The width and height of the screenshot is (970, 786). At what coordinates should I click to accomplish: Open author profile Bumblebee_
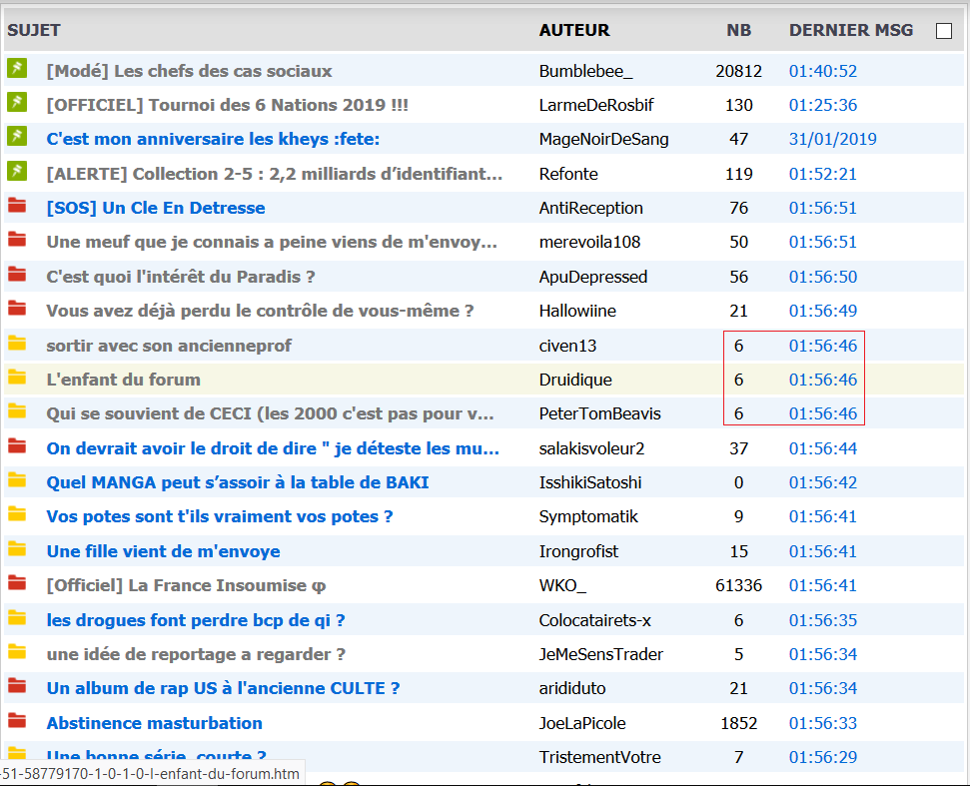[x=585, y=71]
